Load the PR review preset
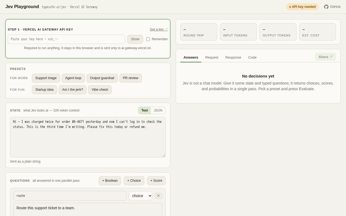 pos(131,78)
